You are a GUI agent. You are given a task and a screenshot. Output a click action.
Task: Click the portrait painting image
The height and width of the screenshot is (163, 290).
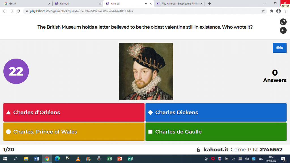pyautogui.click(x=146, y=71)
